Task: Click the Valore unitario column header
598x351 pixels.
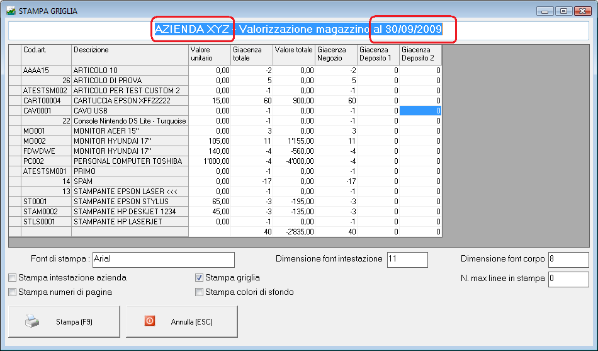Action: (210, 55)
